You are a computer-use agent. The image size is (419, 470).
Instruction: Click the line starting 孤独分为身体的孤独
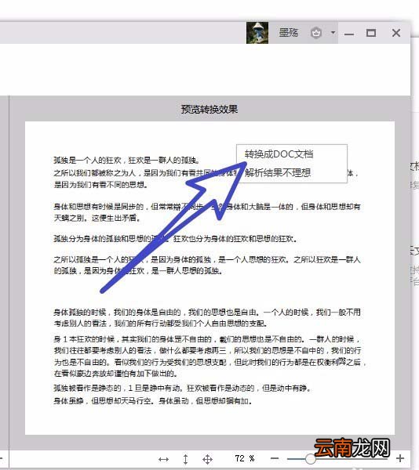click(176, 239)
